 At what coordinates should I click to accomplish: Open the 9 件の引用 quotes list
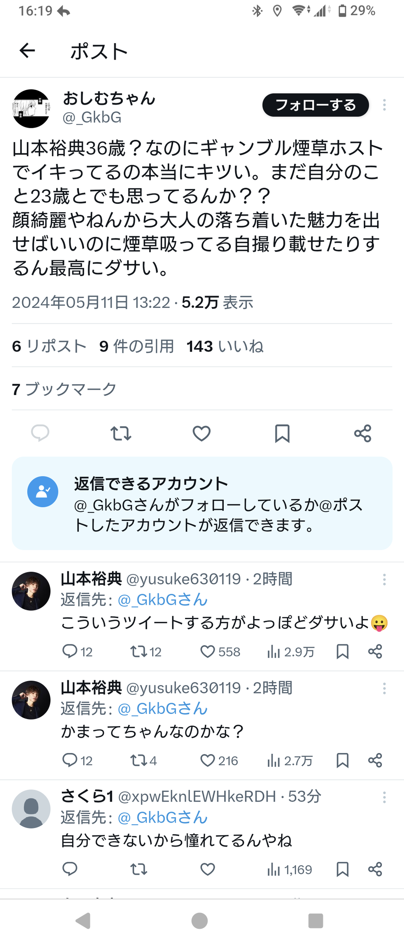click(x=137, y=346)
